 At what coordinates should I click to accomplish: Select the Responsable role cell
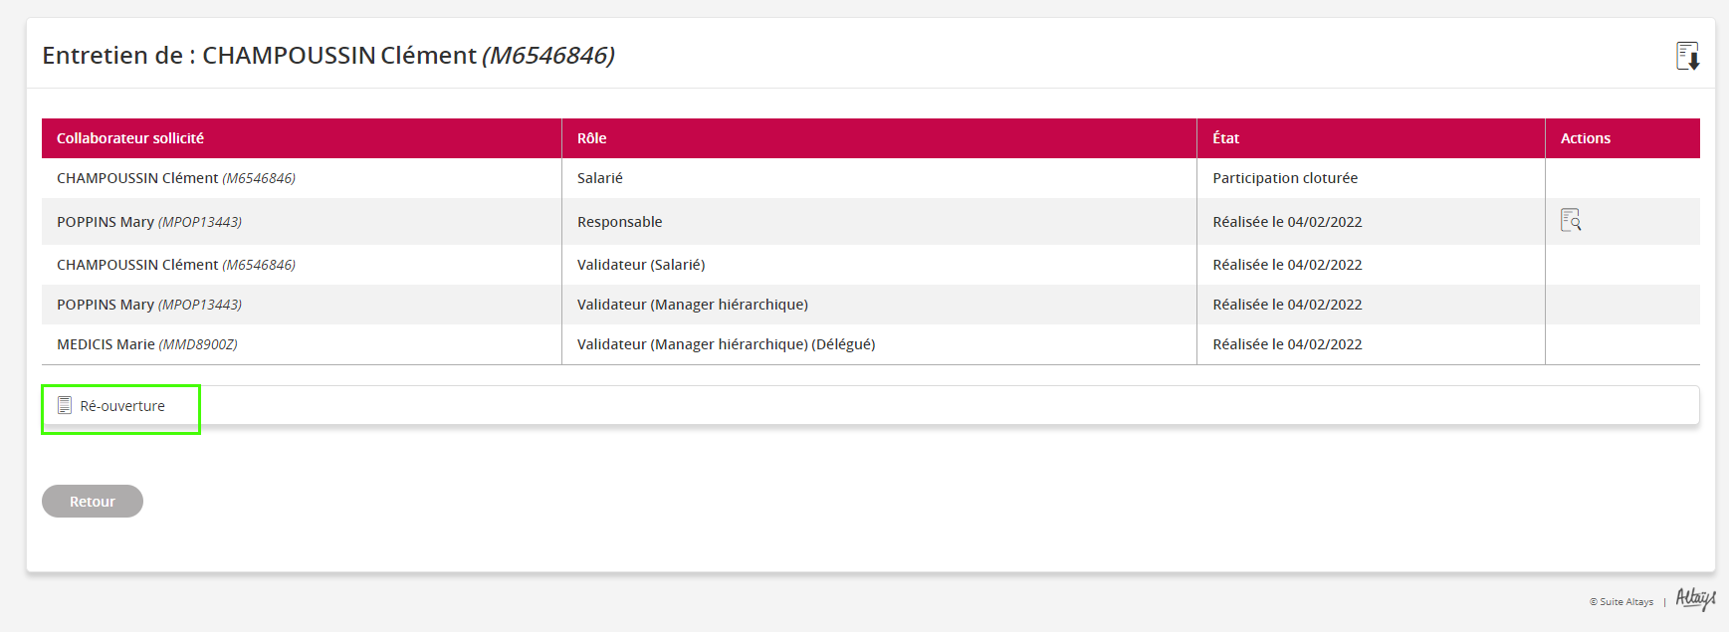[619, 222]
